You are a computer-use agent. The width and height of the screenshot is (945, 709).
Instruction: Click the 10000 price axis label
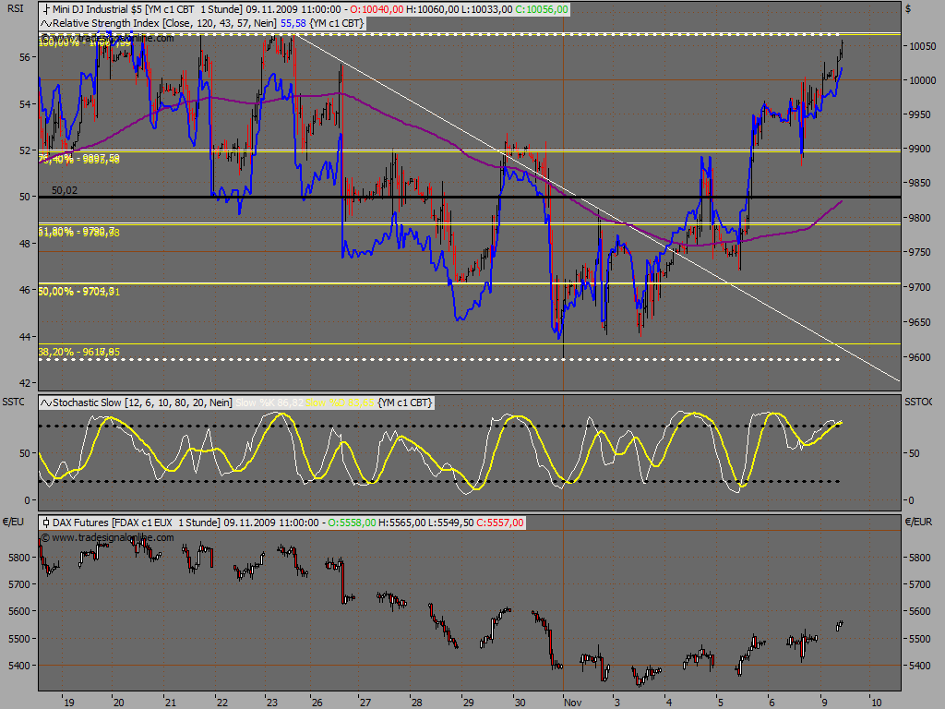click(923, 81)
